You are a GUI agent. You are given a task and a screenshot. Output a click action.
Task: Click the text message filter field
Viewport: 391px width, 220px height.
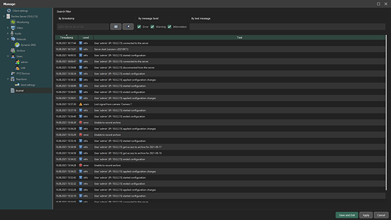click(x=287, y=27)
